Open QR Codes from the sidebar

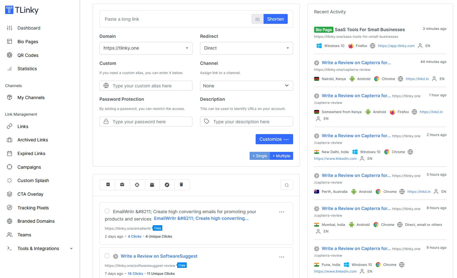[10, 55]
